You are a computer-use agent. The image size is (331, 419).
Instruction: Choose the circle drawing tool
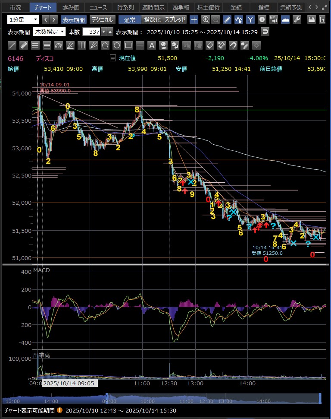tap(117, 45)
